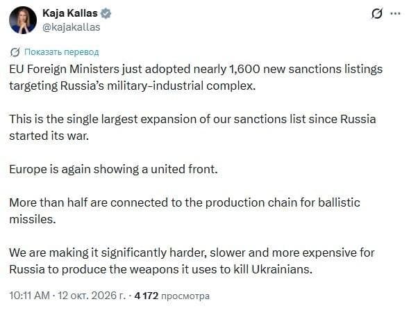This screenshot has width=409, height=313.
Task: Open Kaja Kallas profile avatar
Action: point(23,20)
